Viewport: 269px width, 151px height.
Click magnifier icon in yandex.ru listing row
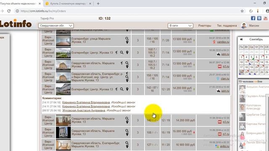click(x=127, y=39)
